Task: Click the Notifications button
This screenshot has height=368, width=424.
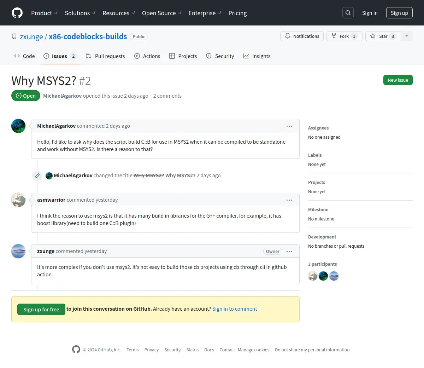Action: 302,36
